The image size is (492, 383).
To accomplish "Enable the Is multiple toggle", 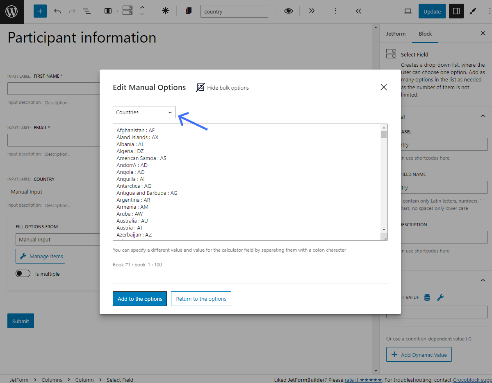I will 23,273.
